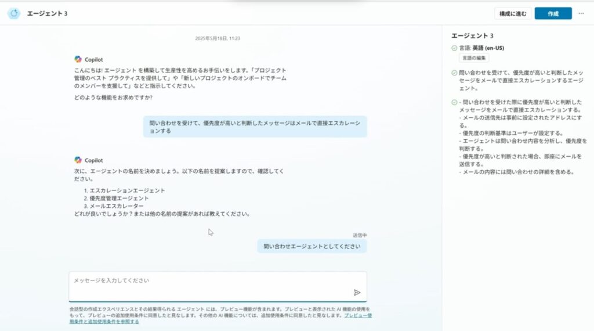594x331 pixels.
Task: Click suggested name メールエスカレーター
Action: [x=116, y=206]
